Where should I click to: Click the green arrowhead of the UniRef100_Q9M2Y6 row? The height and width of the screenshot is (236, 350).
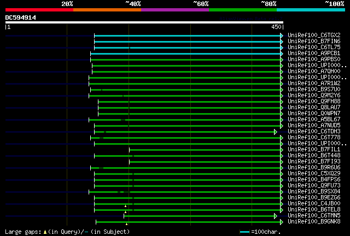(282, 96)
